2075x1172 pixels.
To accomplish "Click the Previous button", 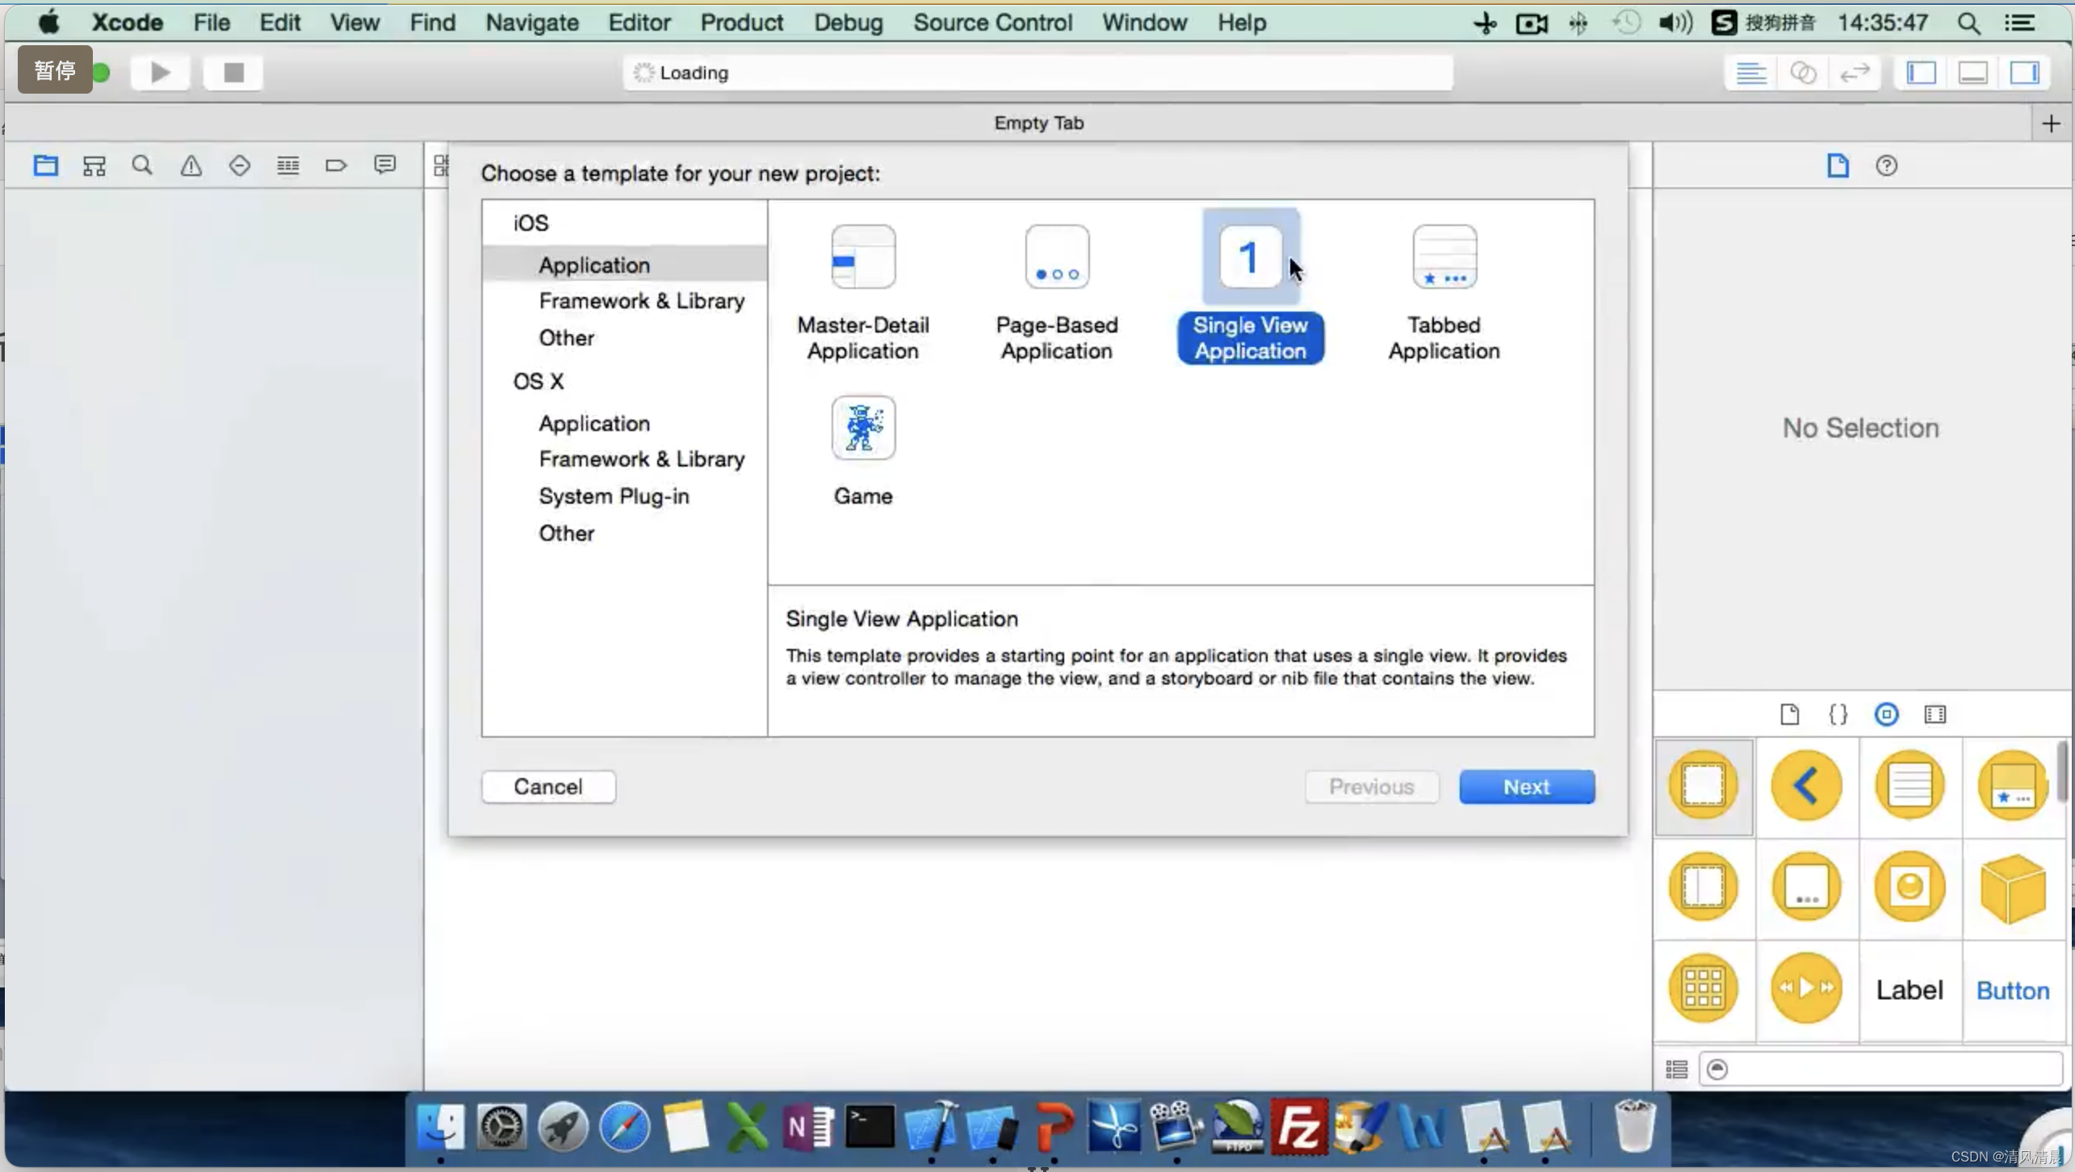I will tap(1371, 786).
